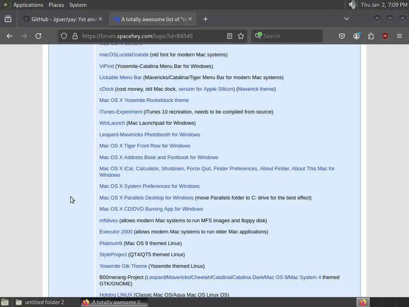Open the Platinum9 link
This screenshot has height=307, width=409.
tap(111, 243)
